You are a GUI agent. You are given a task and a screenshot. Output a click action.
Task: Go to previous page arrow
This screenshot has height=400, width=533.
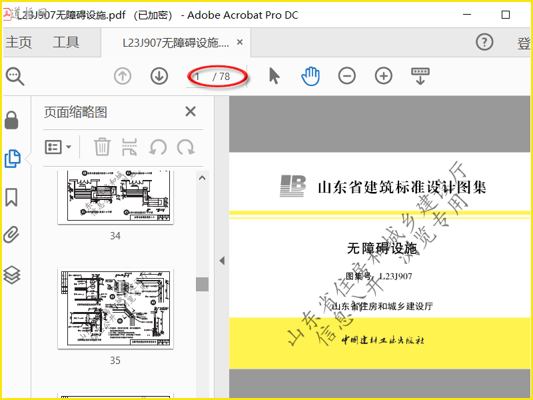[123, 76]
